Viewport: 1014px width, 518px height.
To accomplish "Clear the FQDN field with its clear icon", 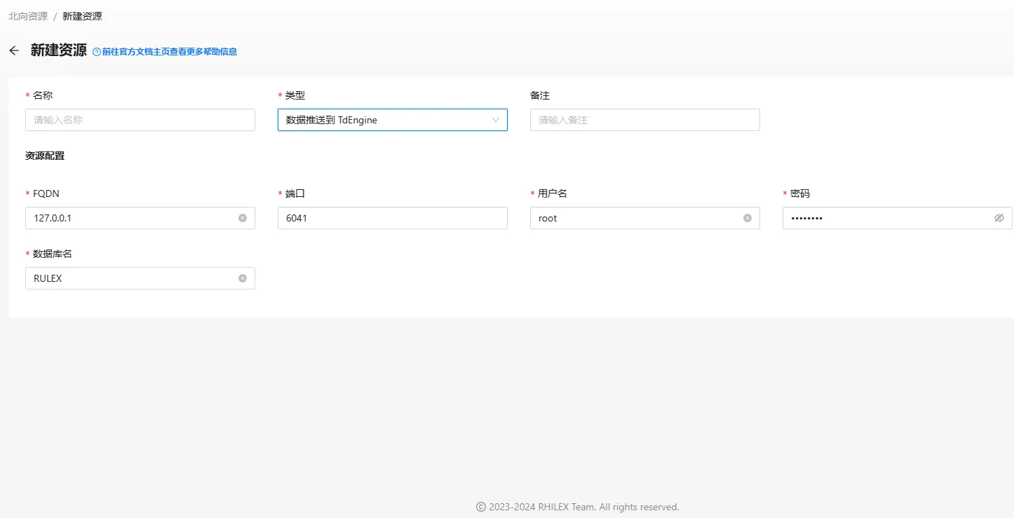I will (x=243, y=218).
